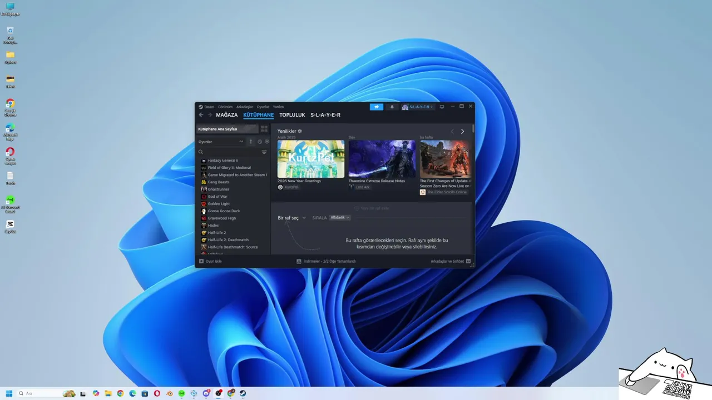Open the Opera icon in the taskbar
The width and height of the screenshot is (712, 400).
[x=157, y=393]
